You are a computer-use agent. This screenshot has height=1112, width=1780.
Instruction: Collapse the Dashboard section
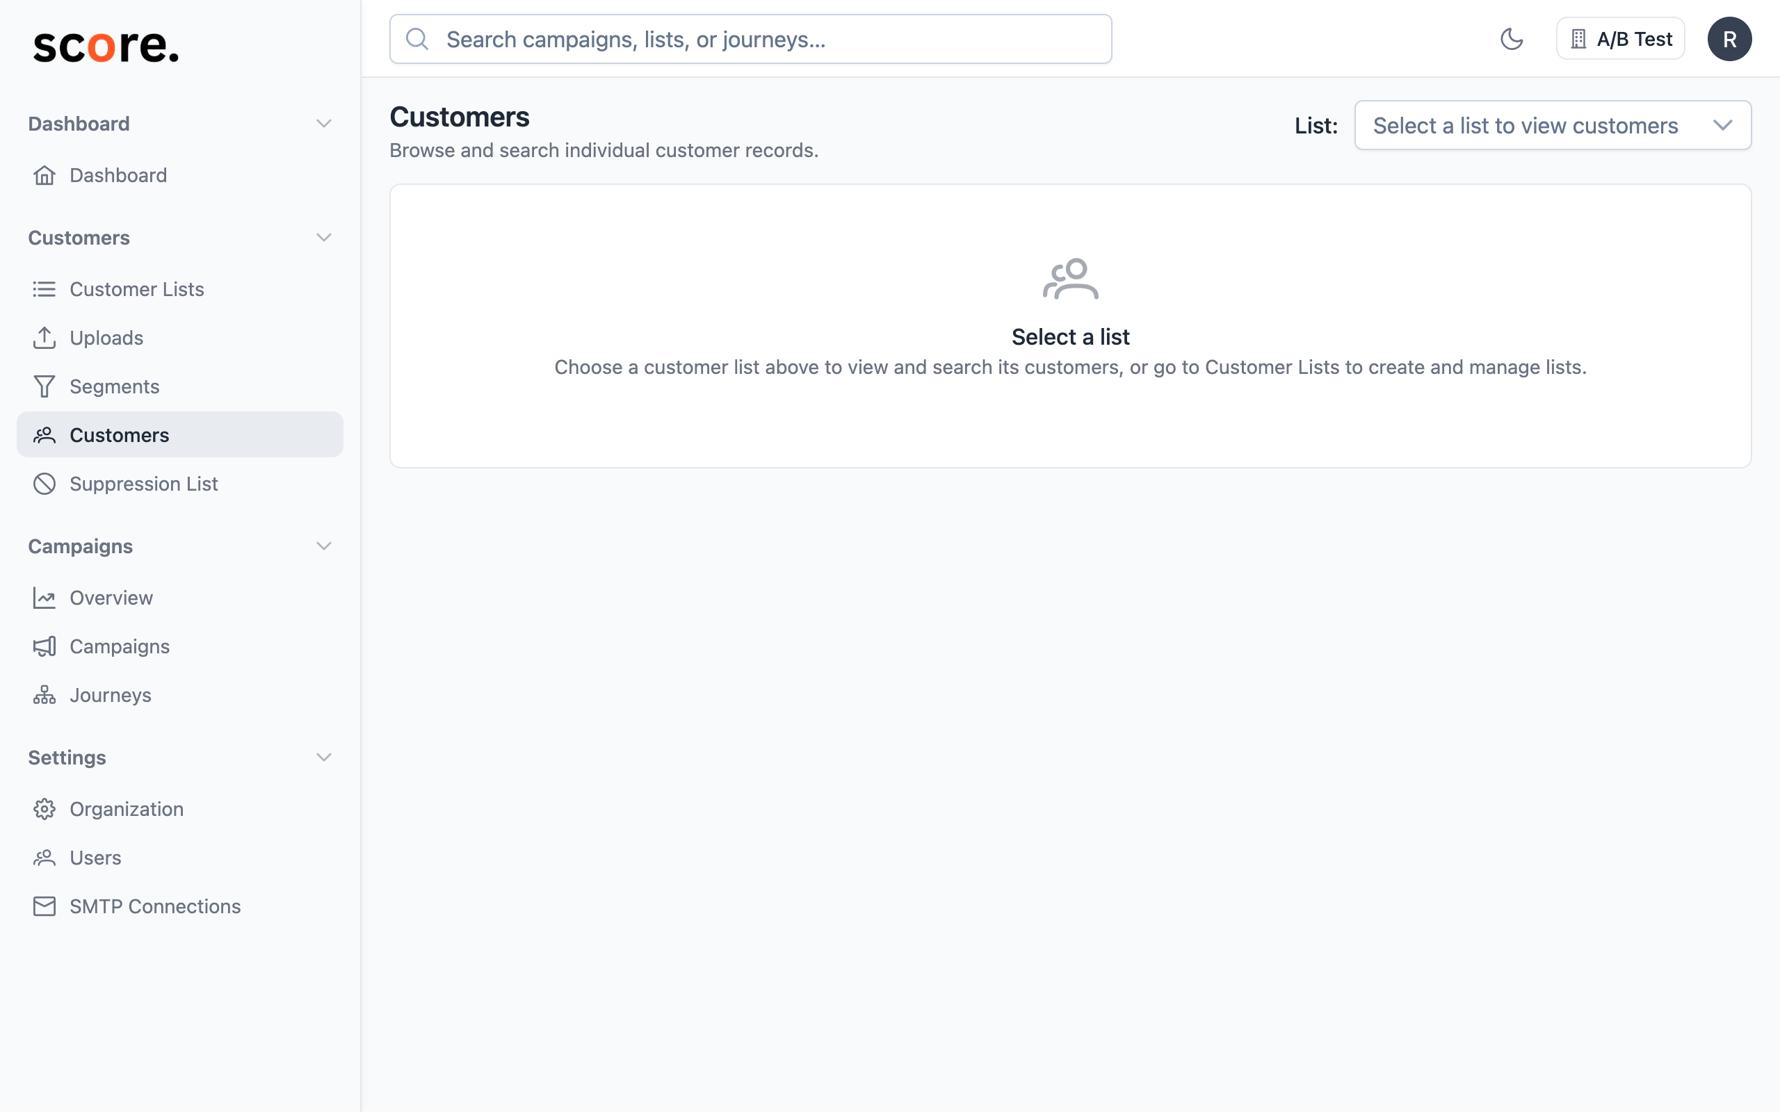click(x=325, y=123)
